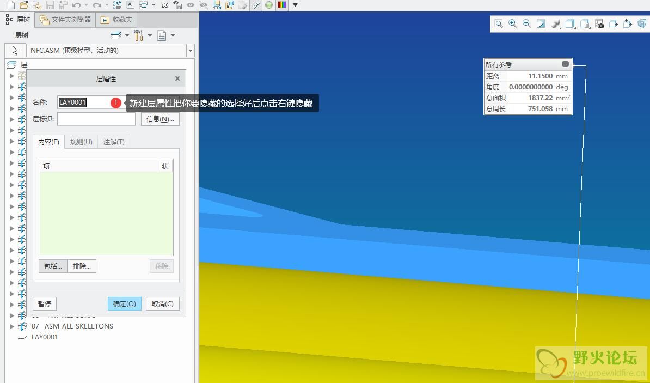Click the transparent wireframe cube icon

642,23
